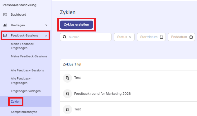Collapse the Feedback-Sessions menu chevron
Image resolution: width=197 pixels, height=116 pixels.
click(46, 36)
